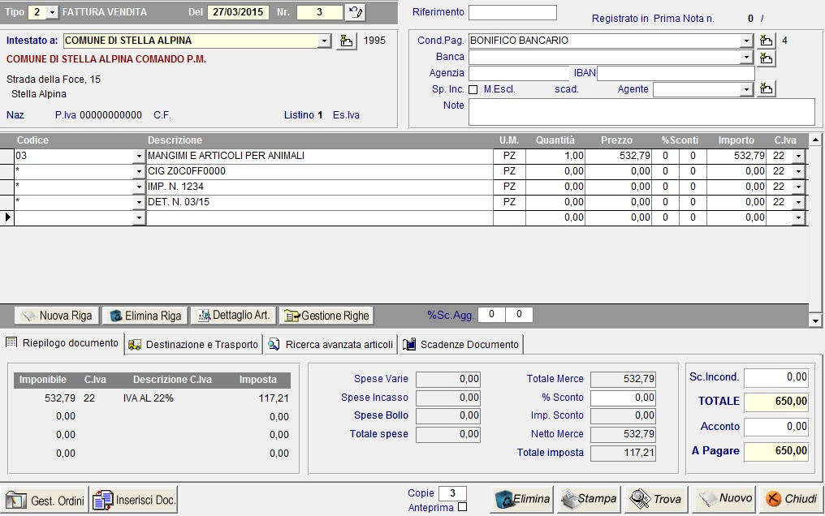Viewport: 825px width, 516px height.
Task: Click the Descrizione column header
Action: pos(175,140)
